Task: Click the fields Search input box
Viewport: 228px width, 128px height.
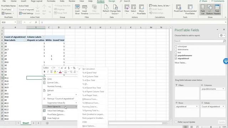Action: click(x=198, y=41)
